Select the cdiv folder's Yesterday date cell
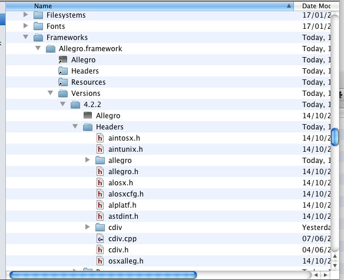Image resolution: width=344 pixels, height=280 pixels. point(316,228)
